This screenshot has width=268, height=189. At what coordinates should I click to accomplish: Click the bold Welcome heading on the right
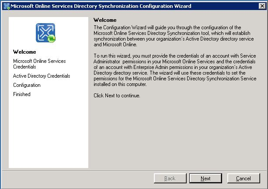[105, 20]
